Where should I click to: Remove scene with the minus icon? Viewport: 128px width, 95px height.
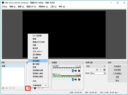tap(7, 88)
